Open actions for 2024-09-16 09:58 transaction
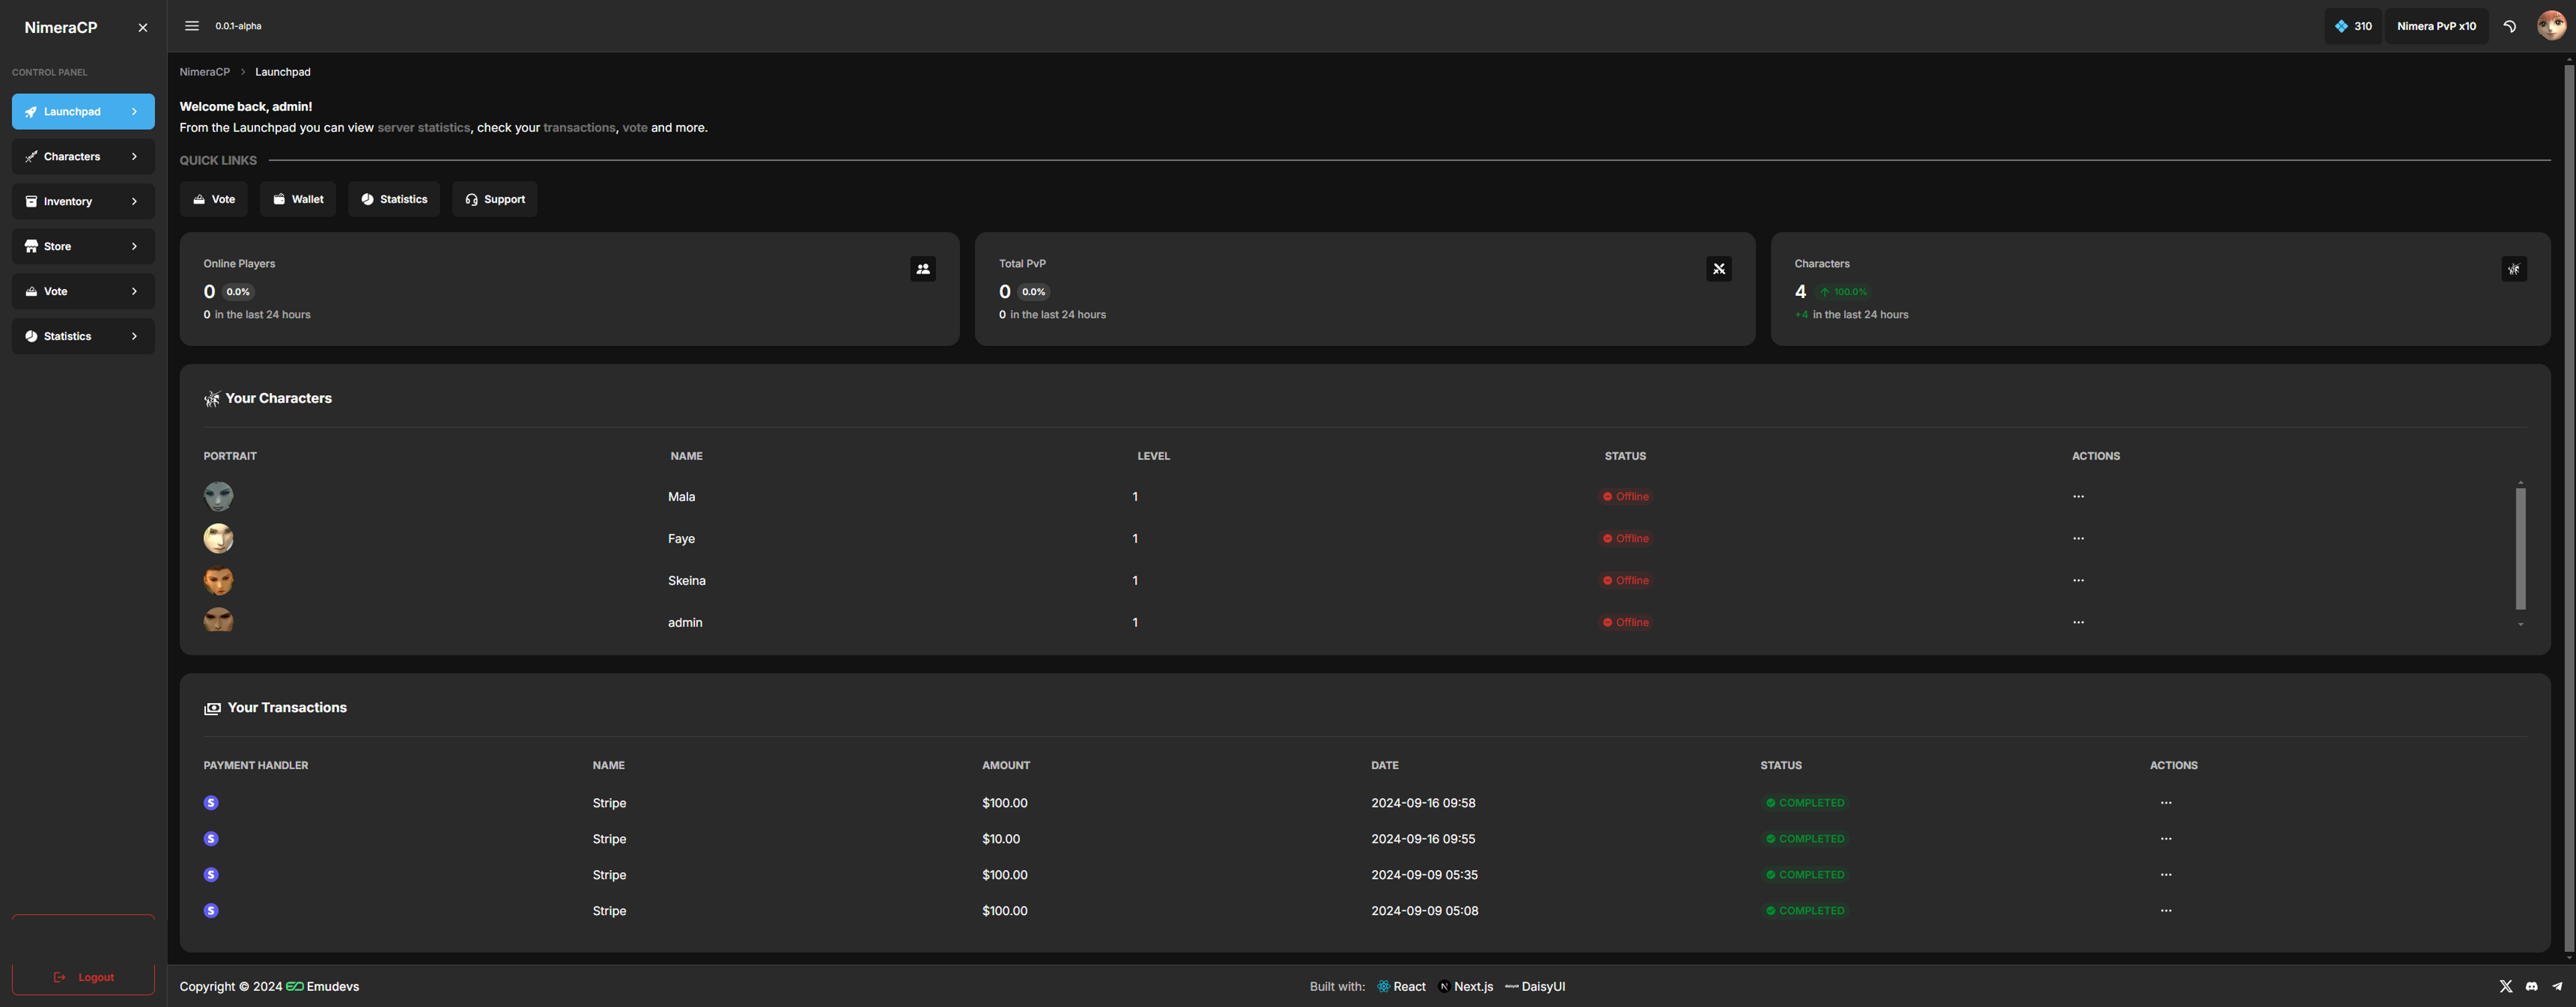This screenshot has width=2576, height=1007. [2166, 803]
